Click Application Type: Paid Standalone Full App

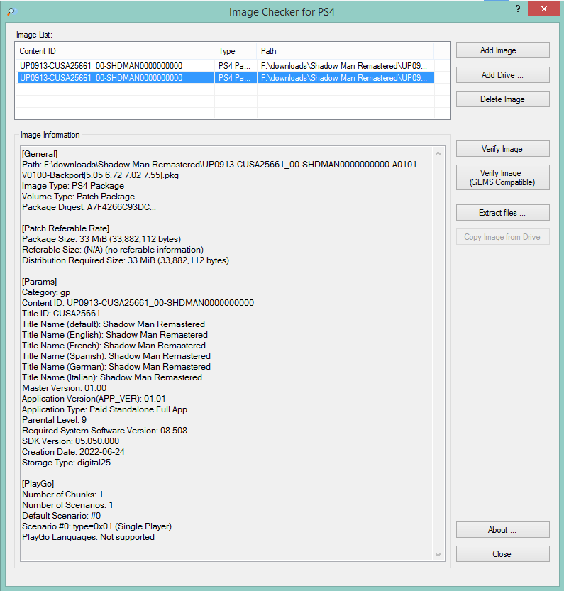pos(104,409)
